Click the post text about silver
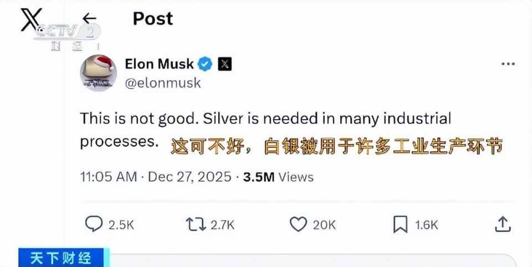Screen dimensions: 532x267 coord(265,119)
